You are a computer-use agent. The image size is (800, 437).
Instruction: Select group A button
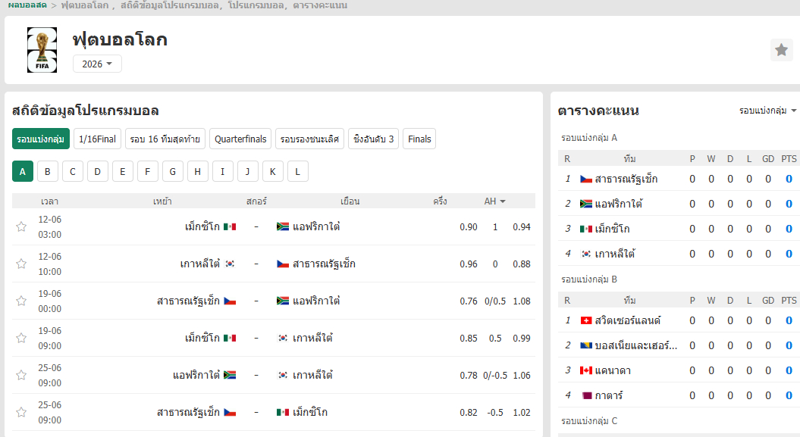[23, 172]
